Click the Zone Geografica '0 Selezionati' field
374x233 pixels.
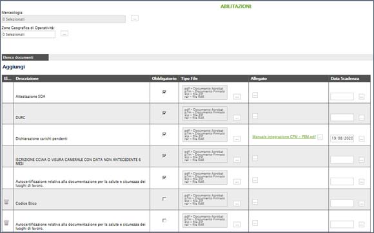pos(28,35)
